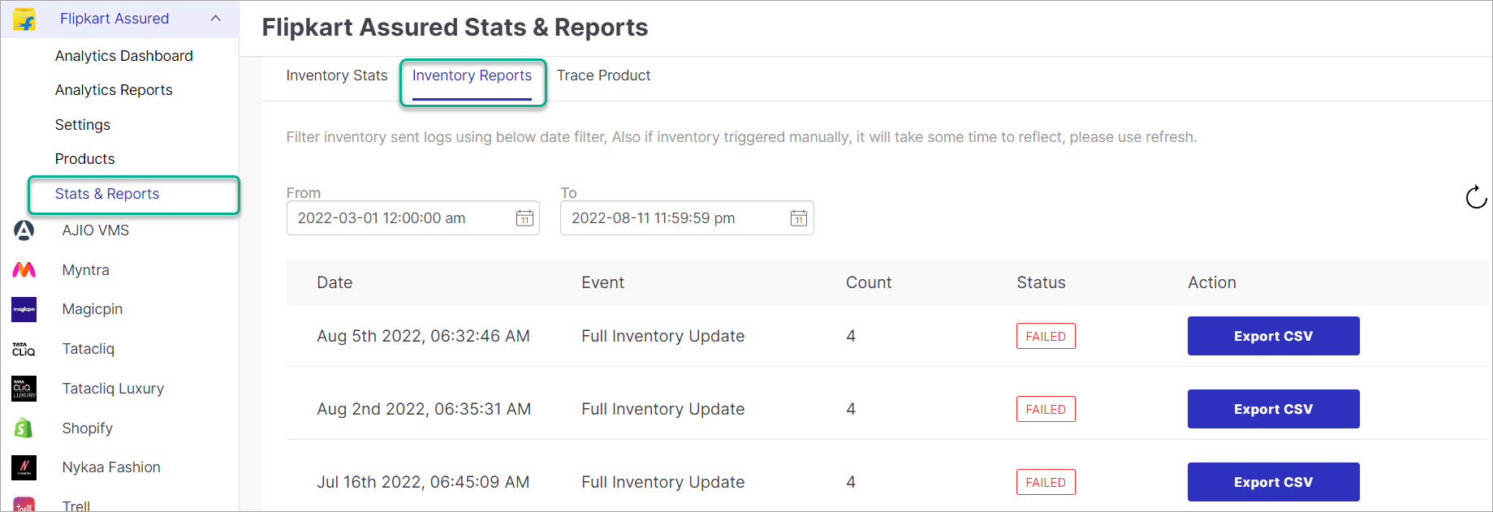Click the Myntra logo icon
1493x512 pixels.
coord(24,270)
